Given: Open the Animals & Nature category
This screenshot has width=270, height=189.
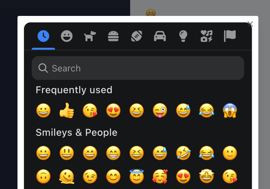Looking at the screenshot, I should pyautogui.click(x=90, y=36).
